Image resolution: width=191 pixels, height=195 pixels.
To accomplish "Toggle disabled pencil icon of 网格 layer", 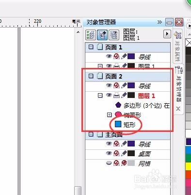I will pos(124,163).
